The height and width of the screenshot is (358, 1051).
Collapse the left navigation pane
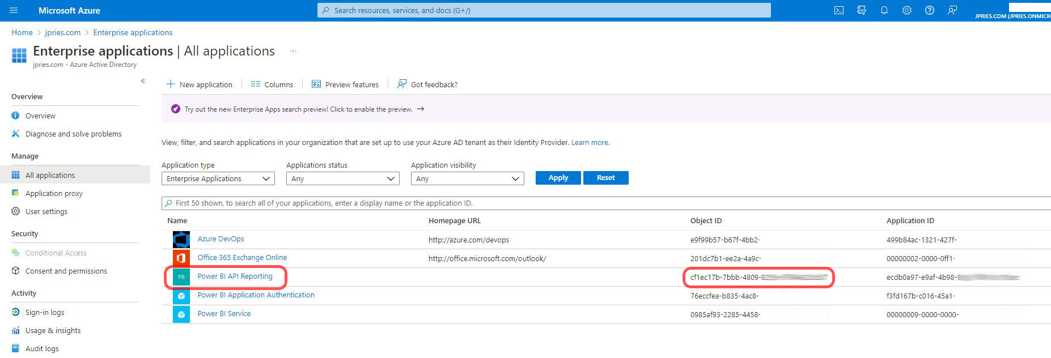[x=143, y=81]
